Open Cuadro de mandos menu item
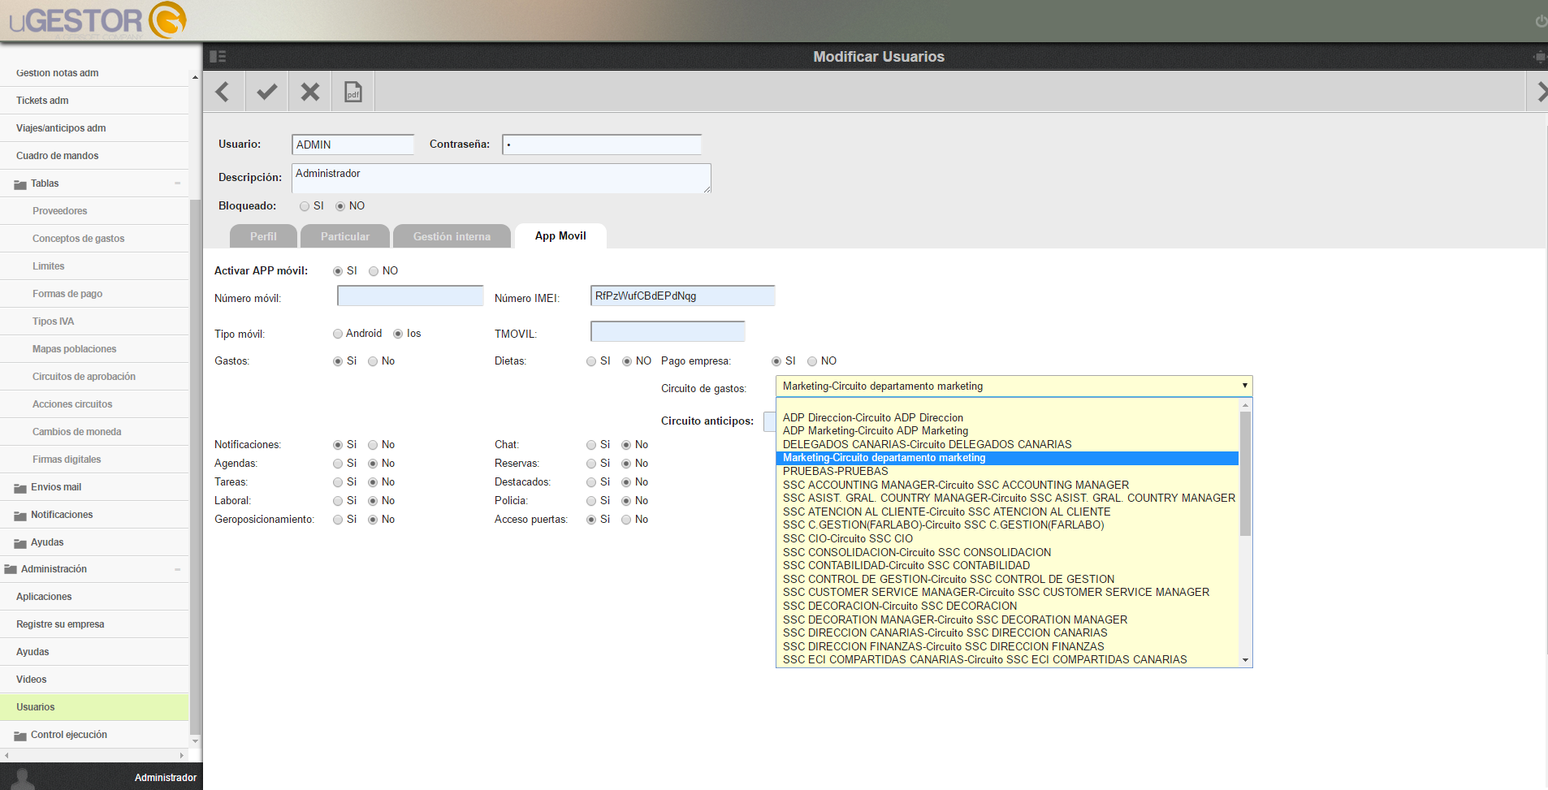Image resolution: width=1548 pixels, height=790 pixels. point(94,156)
